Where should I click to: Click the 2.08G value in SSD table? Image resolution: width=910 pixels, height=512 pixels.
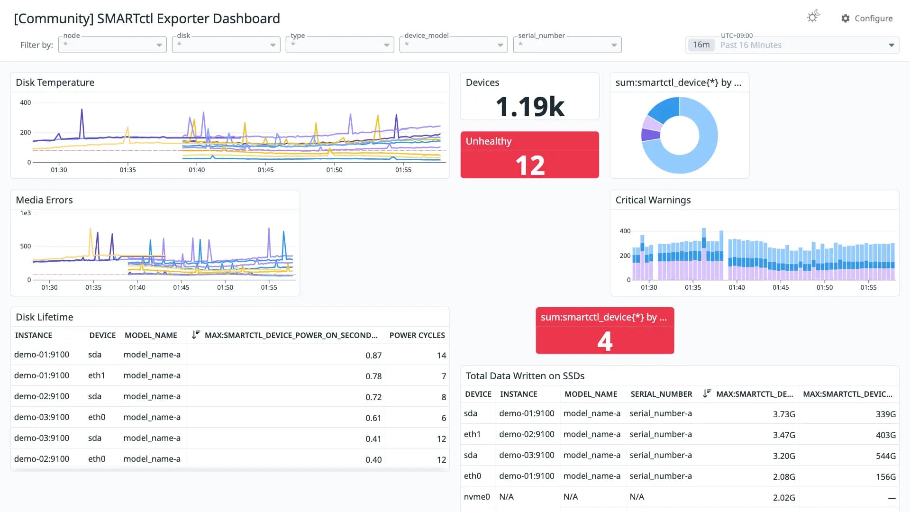[784, 477]
